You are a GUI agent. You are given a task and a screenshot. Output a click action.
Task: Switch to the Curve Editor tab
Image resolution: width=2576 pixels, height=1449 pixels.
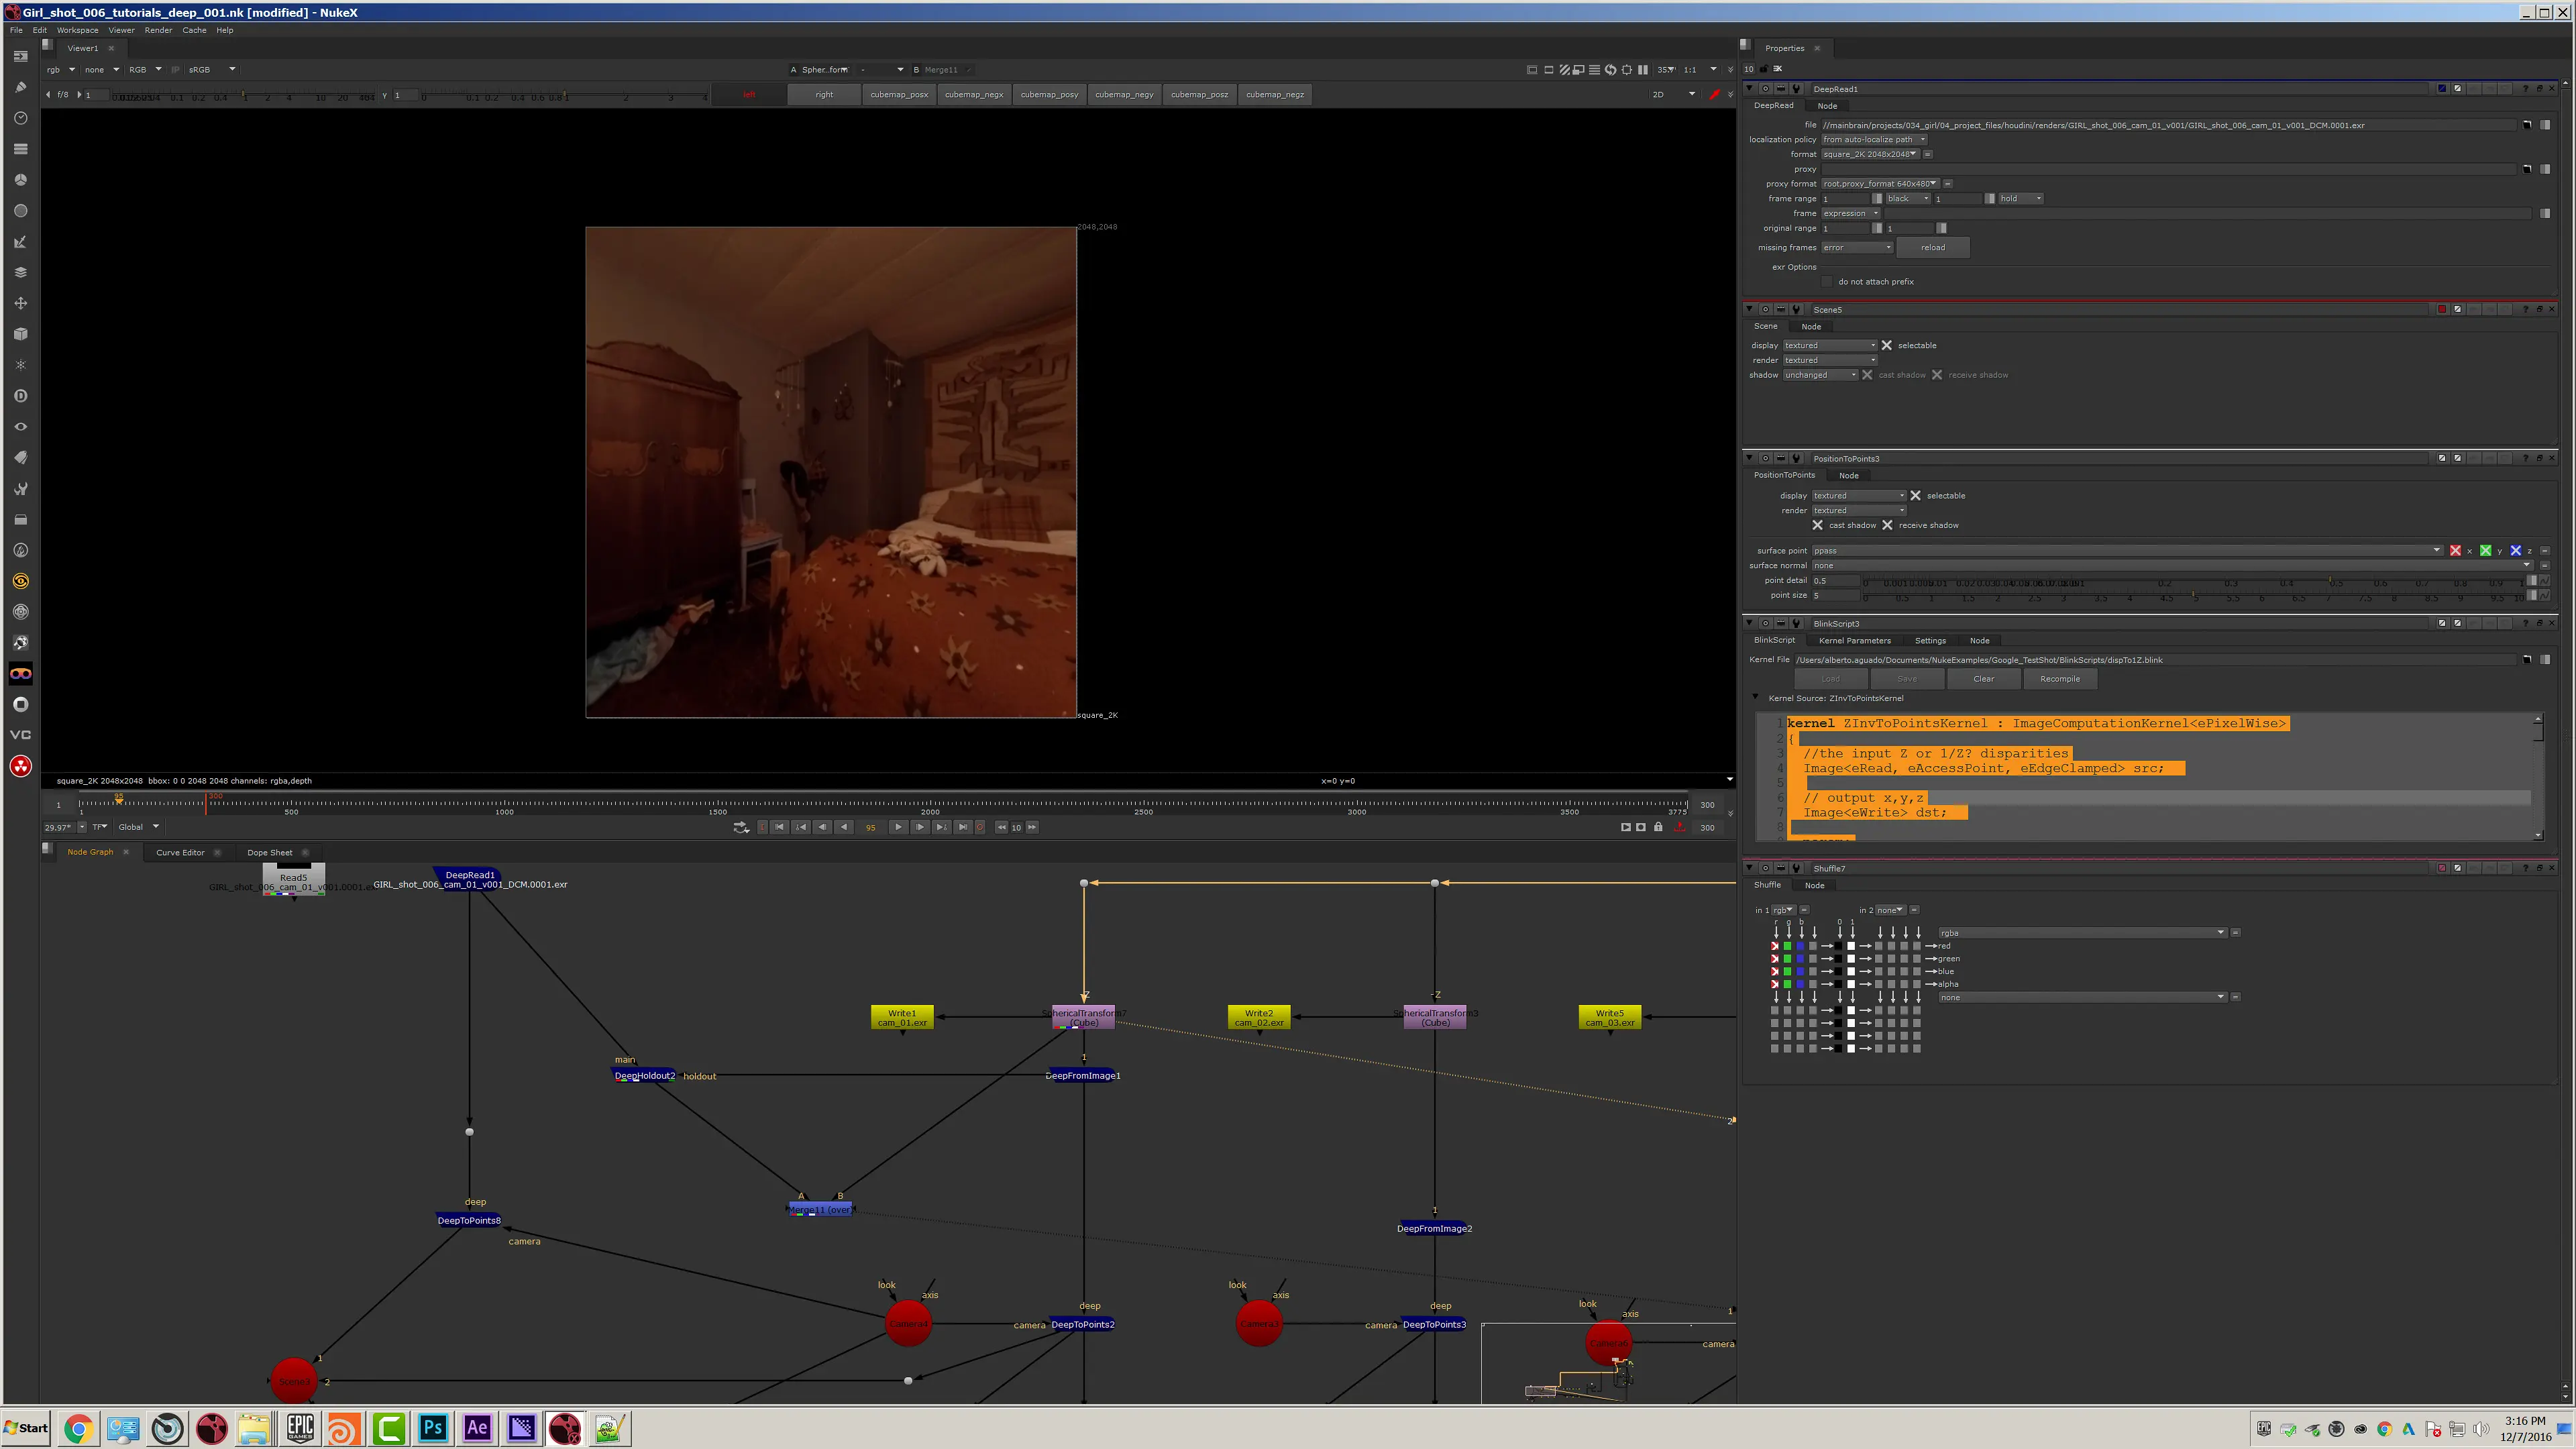click(x=180, y=853)
